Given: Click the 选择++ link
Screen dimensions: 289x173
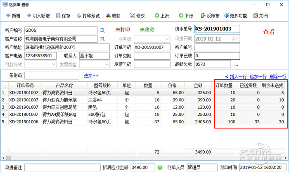Looking at the screenshot, I should 91,76.
